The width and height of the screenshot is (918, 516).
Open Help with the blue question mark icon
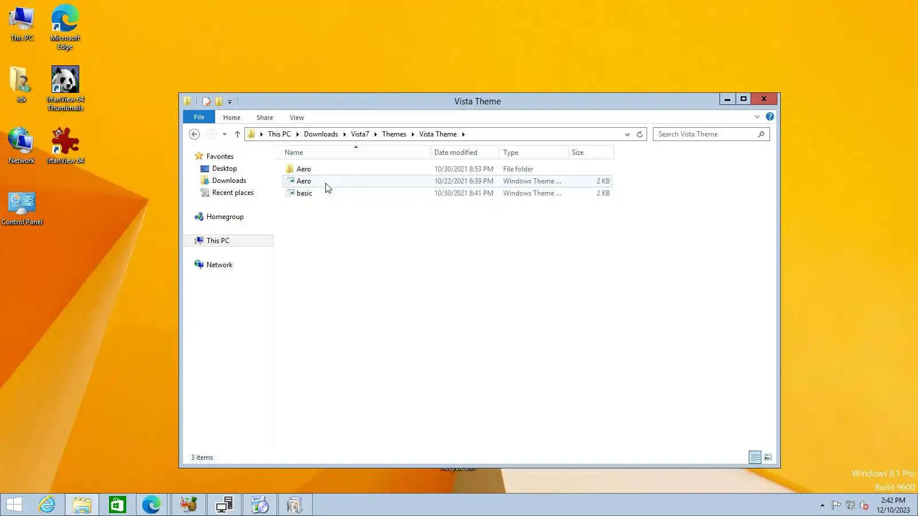[x=770, y=117]
